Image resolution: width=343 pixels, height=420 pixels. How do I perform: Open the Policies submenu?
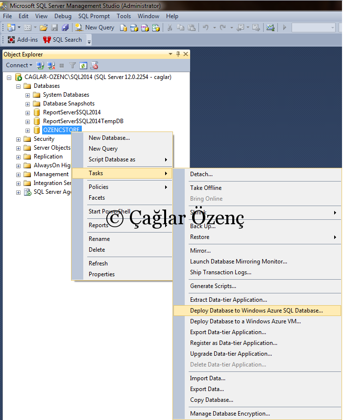122,187
